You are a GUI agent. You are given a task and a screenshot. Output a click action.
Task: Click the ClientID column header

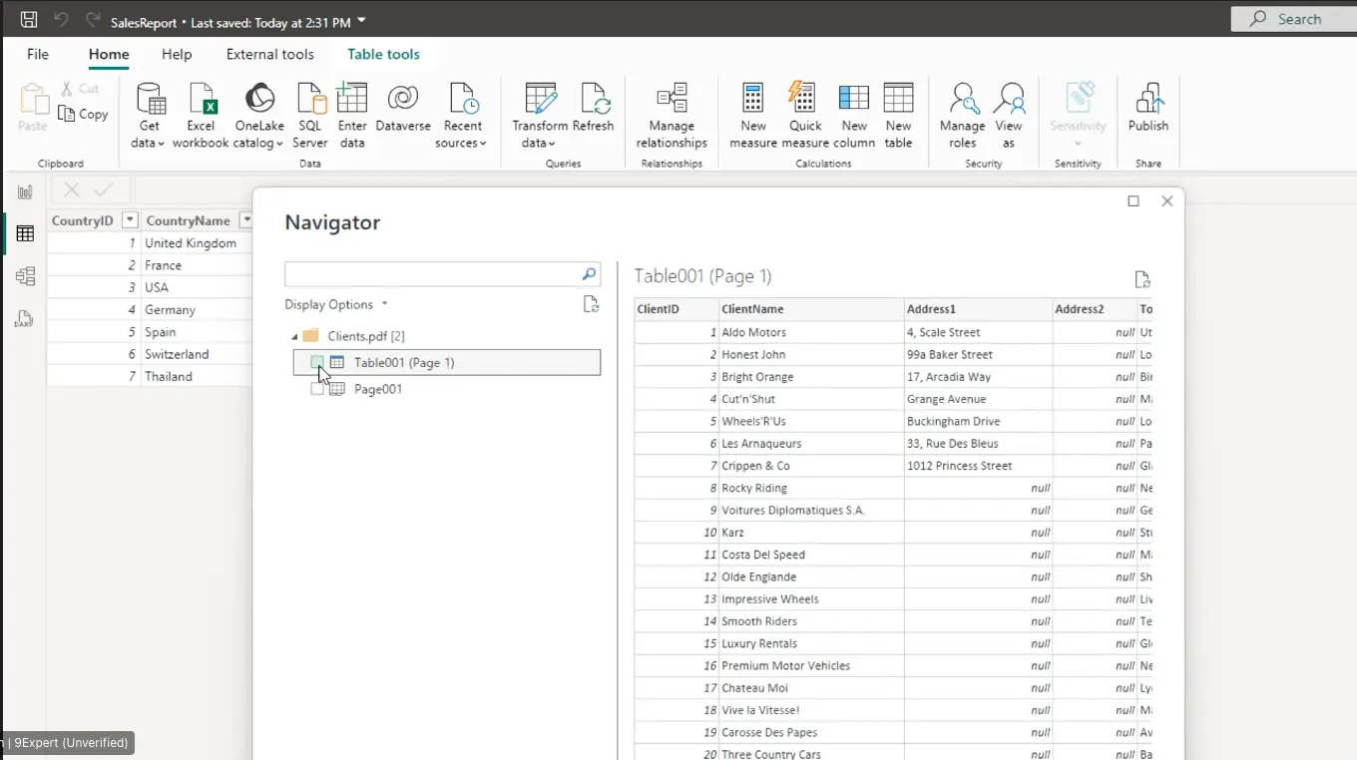pos(676,309)
